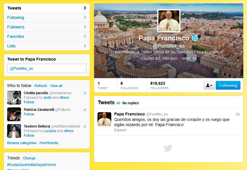The width and height of the screenshot is (247, 170).
Task: Open Patricia Zavatarelli's avatar
Action: [x=14, y=114]
